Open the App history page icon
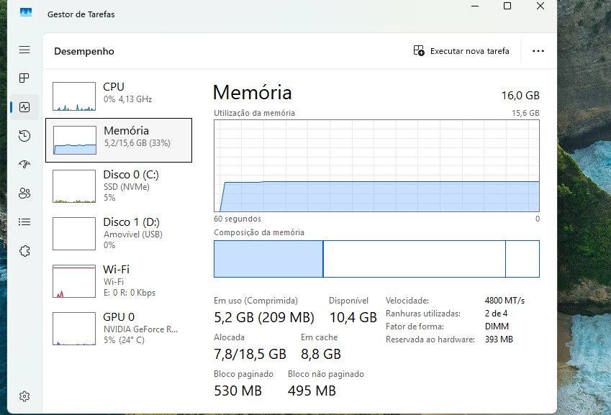Screen dimensions: 611x415 pyautogui.click(x=24, y=136)
